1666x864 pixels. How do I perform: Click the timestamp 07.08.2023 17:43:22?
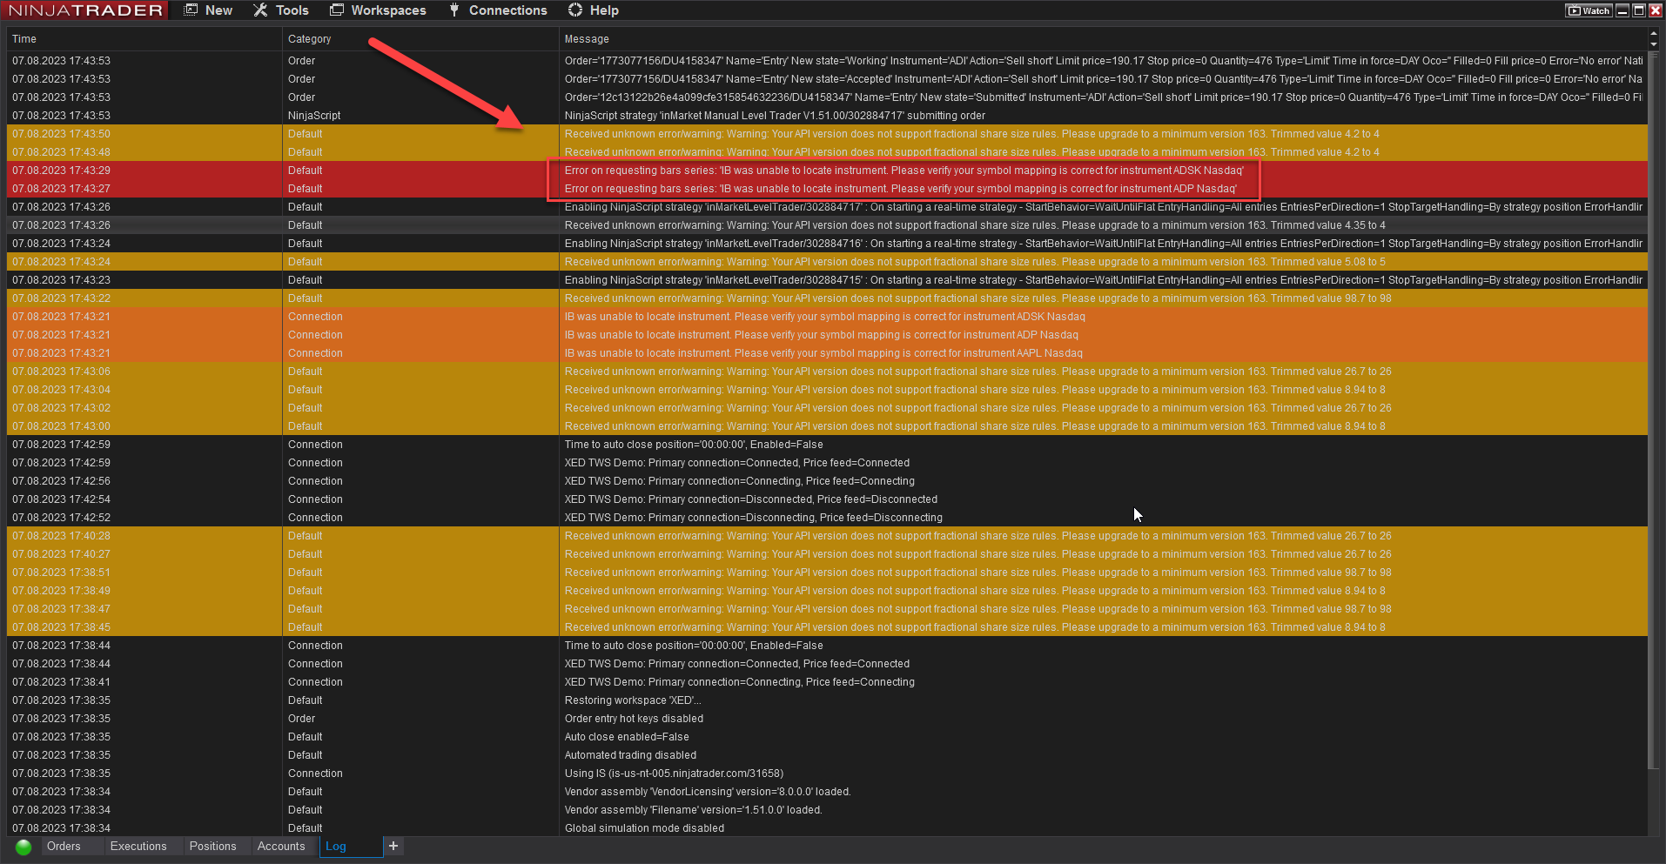click(x=61, y=298)
